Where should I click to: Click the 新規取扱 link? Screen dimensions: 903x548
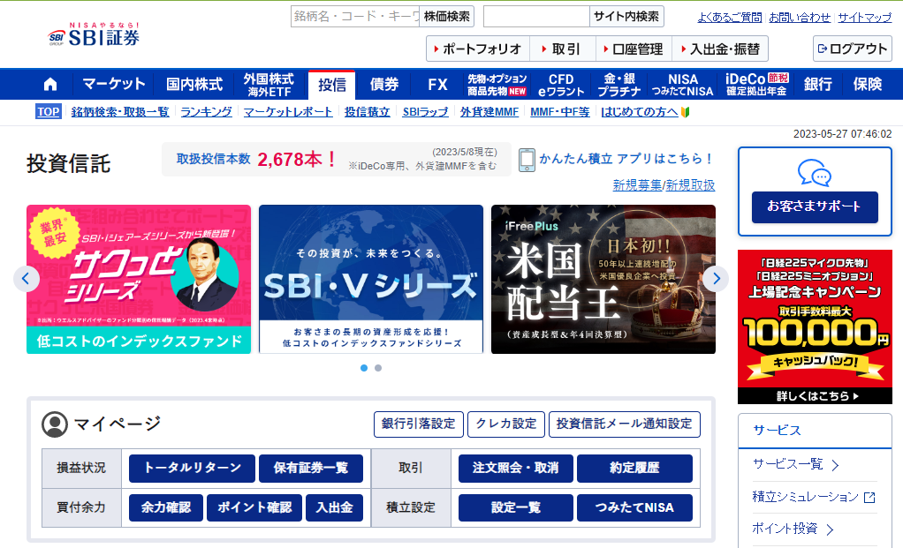[x=690, y=185]
